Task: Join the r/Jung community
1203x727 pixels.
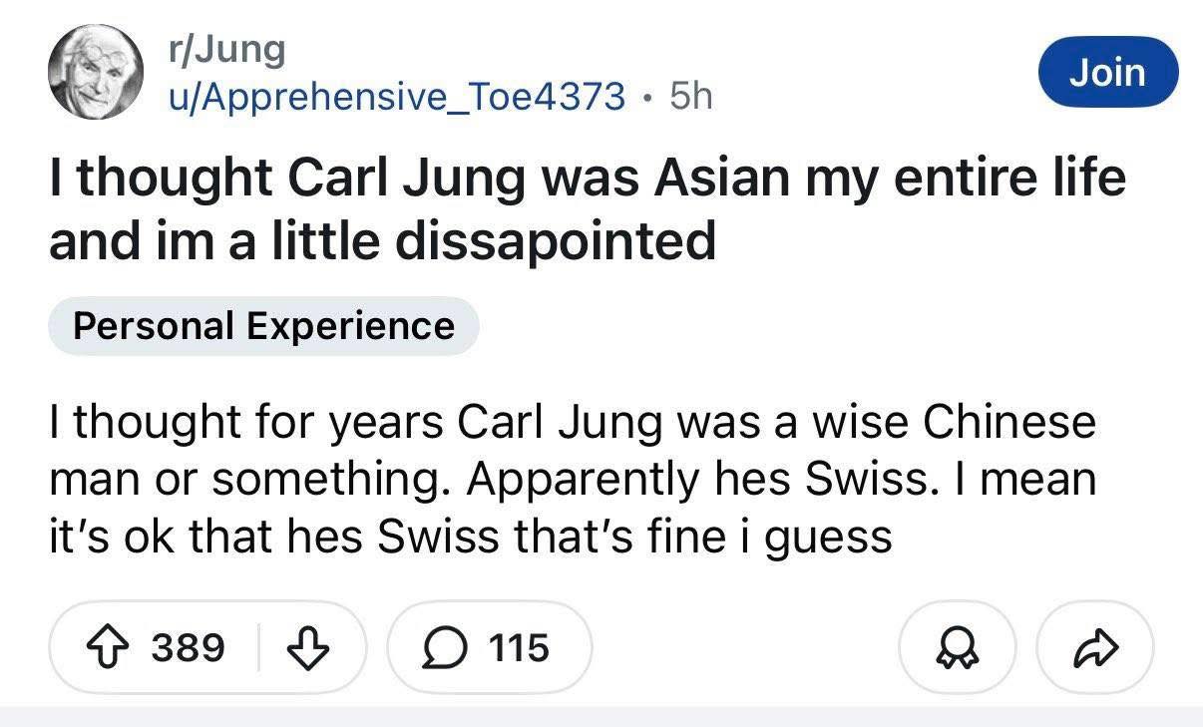Action: tap(1108, 72)
